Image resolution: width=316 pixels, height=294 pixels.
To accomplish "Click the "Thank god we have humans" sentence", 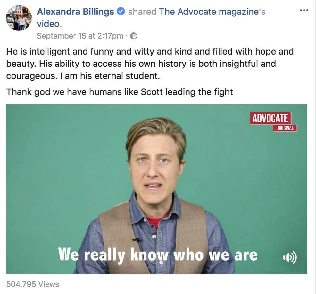I will pyautogui.click(x=120, y=92).
